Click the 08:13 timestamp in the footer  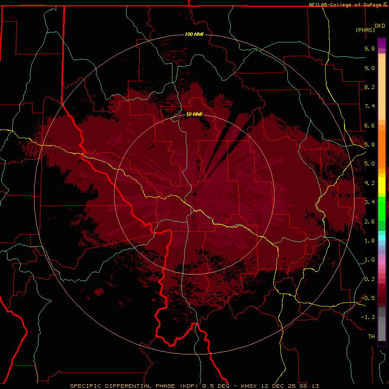(309, 386)
